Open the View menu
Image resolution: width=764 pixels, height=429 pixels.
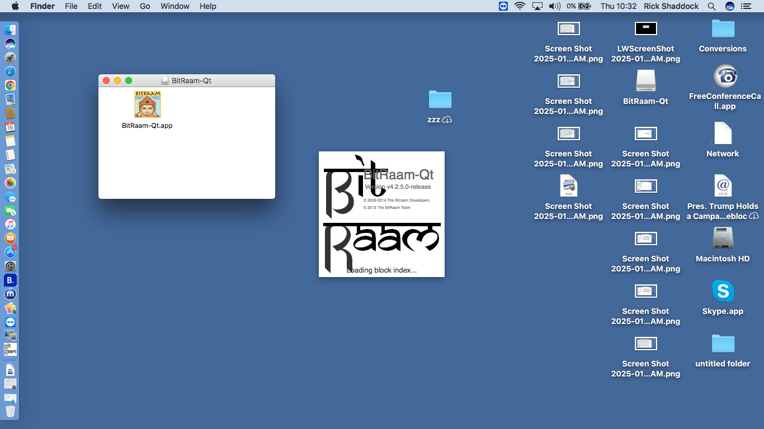tap(120, 6)
